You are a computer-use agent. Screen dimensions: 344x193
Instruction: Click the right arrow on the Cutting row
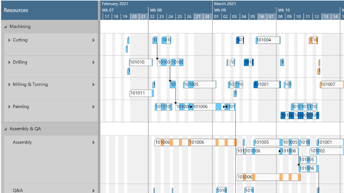tap(94, 40)
